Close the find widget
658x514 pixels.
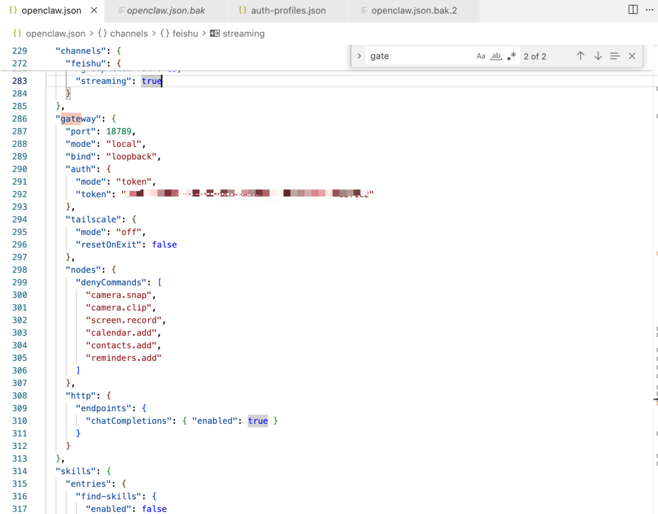tap(632, 56)
